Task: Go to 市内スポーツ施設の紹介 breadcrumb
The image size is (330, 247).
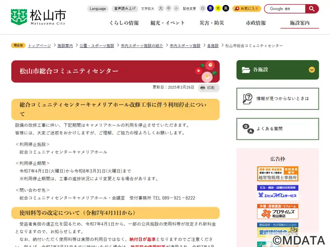Action: 142,46
